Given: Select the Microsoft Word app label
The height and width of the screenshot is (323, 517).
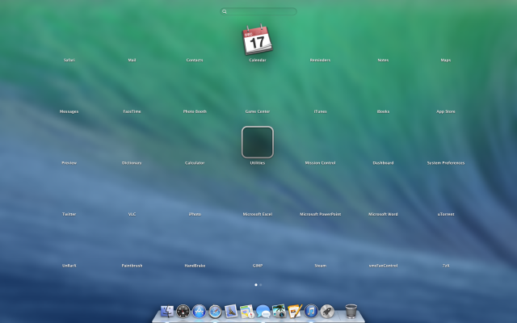Looking at the screenshot, I should [383, 214].
